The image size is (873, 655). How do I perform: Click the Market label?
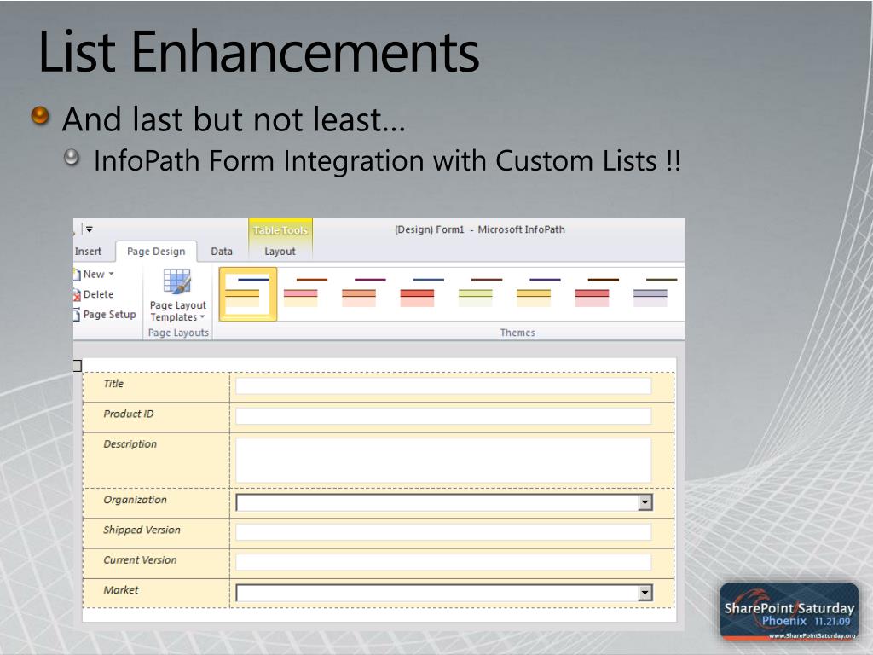click(x=121, y=590)
